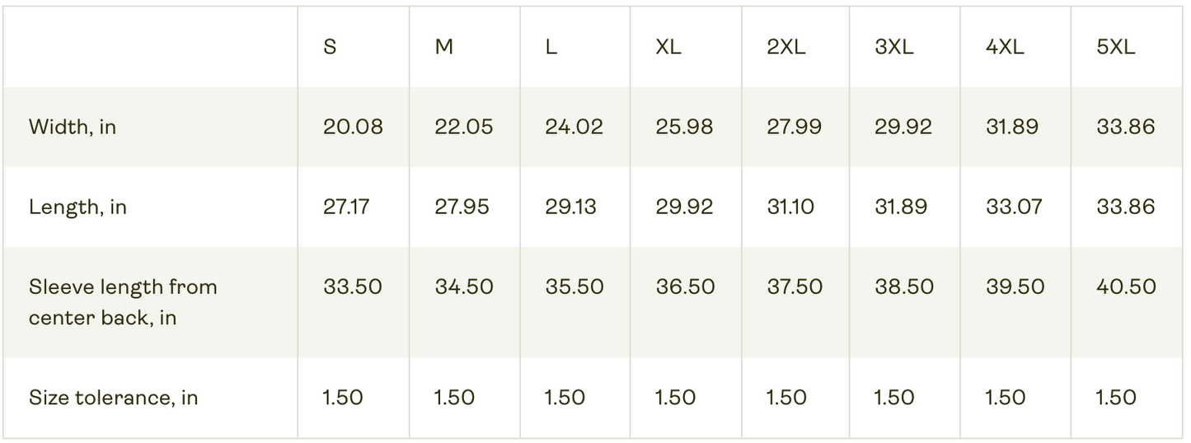Select sleeve length value 36.50 for XL
The width and height of the screenshot is (1191, 443).
[x=685, y=287]
